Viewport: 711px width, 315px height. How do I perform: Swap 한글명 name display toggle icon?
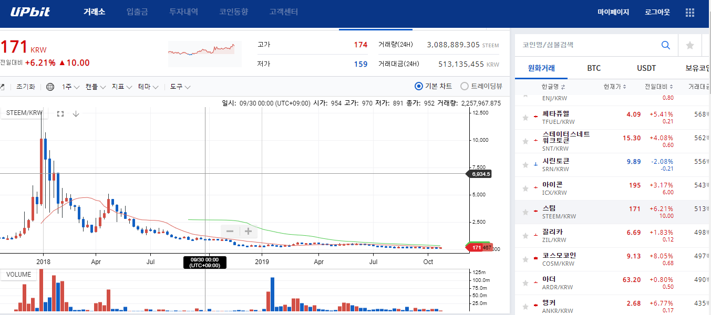click(563, 87)
